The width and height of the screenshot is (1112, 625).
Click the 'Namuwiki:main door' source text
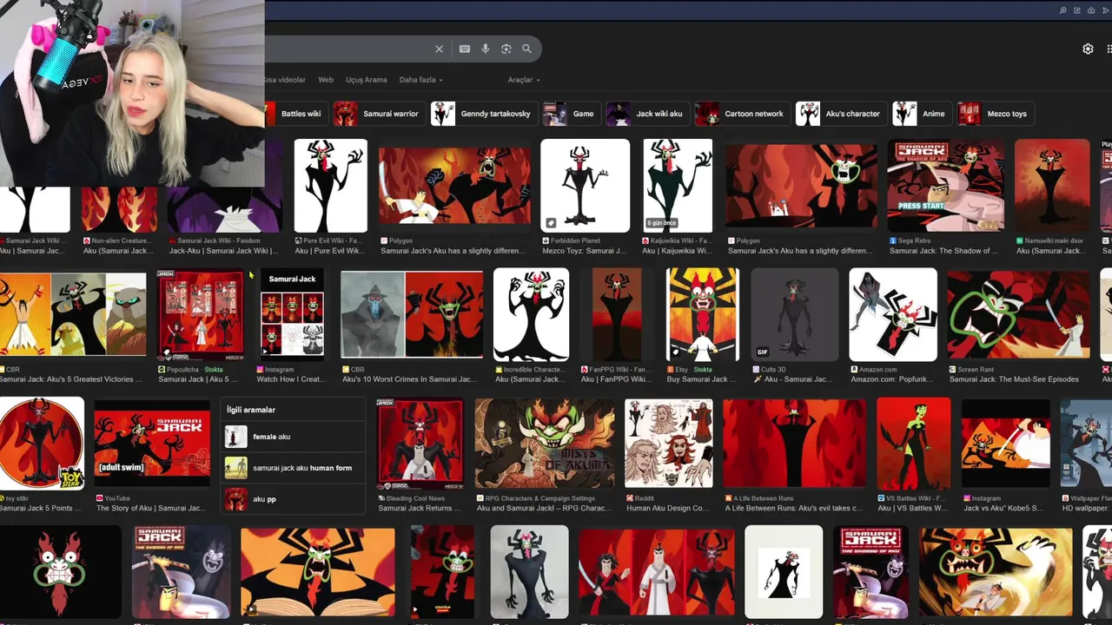pos(1055,240)
